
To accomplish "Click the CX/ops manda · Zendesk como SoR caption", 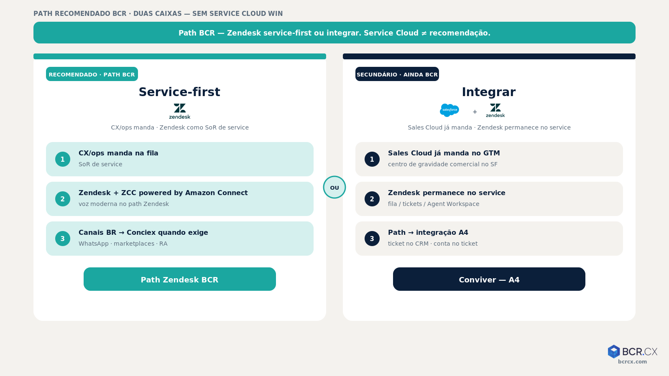I will point(180,127).
